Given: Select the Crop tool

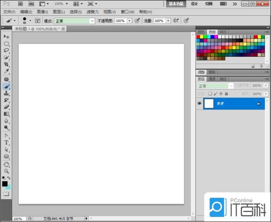Looking at the screenshot, I should [x=6, y=64].
